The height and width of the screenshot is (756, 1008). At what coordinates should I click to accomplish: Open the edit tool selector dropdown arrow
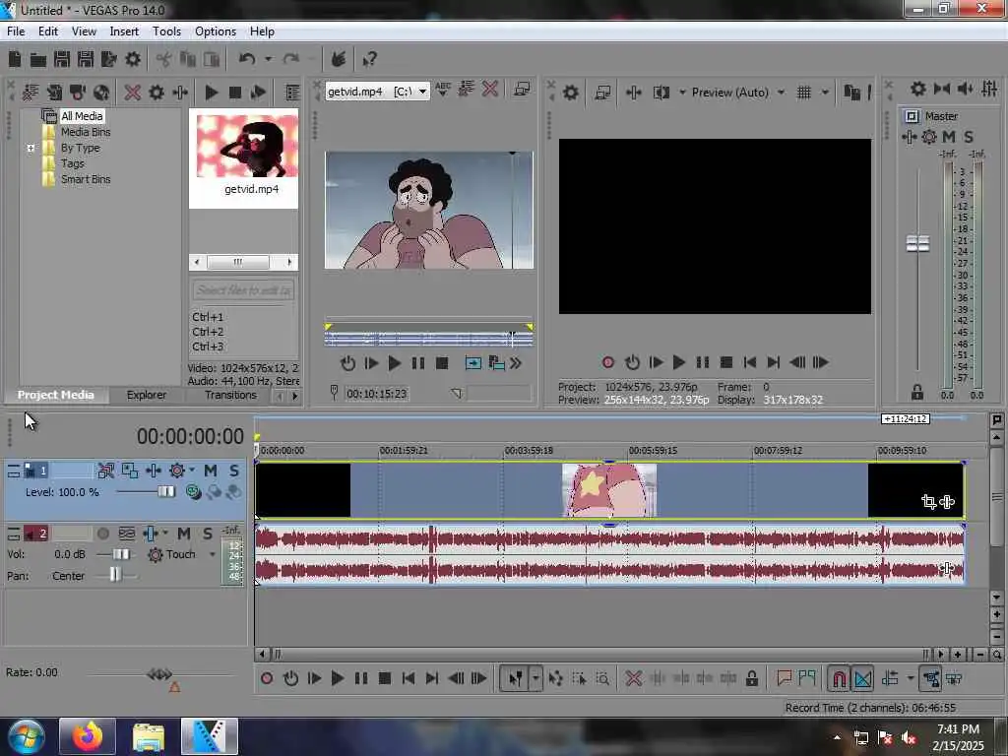pyautogui.click(x=535, y=678)
